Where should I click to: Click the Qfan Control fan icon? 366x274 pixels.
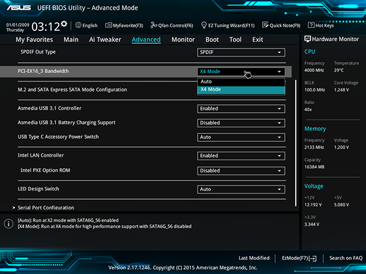click(154, 25)
